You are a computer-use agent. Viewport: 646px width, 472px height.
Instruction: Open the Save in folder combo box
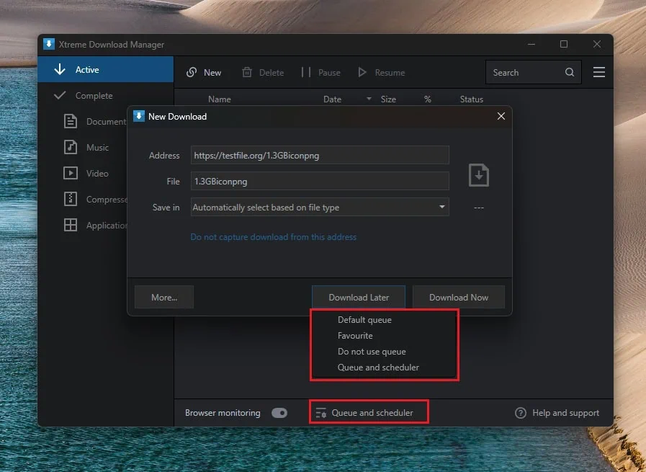point(320,207)
